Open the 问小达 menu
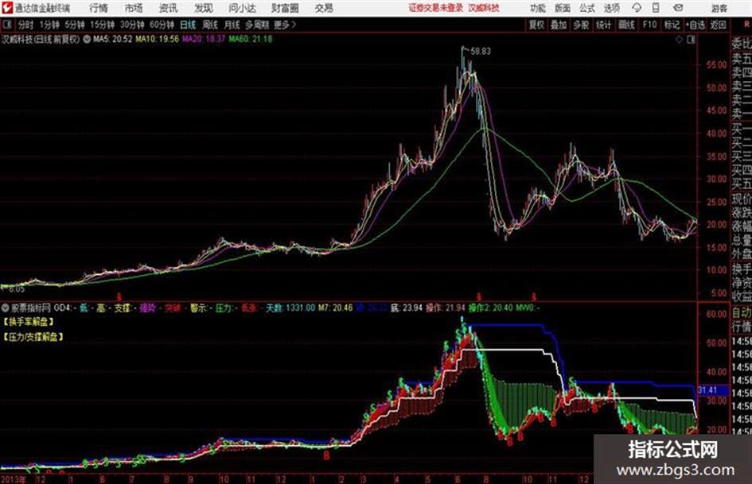 [242, 8]
